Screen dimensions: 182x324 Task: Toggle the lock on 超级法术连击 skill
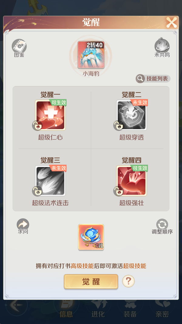(37, 191)
